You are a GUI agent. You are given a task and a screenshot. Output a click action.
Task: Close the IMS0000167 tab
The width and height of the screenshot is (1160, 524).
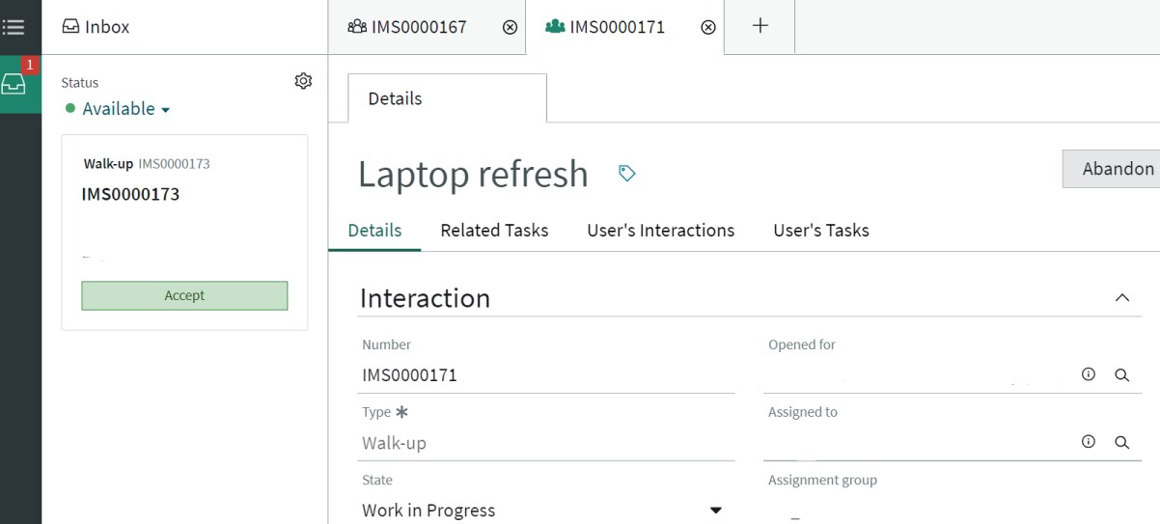511,28
